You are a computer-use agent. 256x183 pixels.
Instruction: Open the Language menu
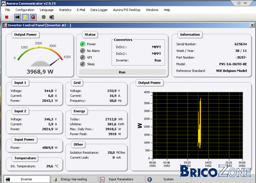47,10
